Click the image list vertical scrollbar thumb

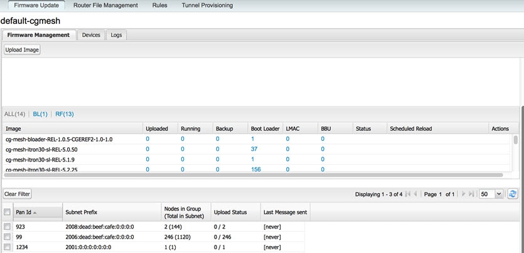[516, 140]
